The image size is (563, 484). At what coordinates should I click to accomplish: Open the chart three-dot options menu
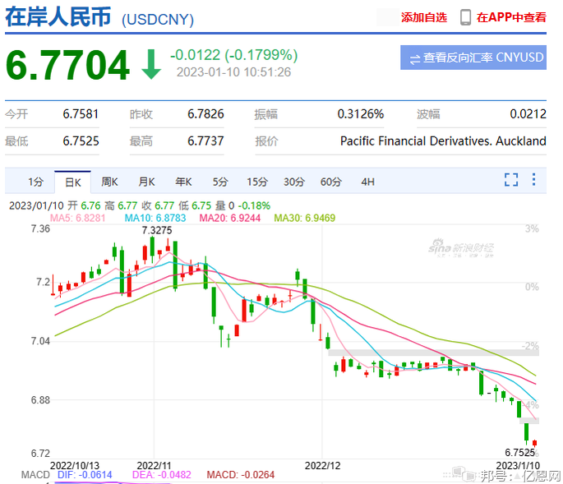[533, 179]
